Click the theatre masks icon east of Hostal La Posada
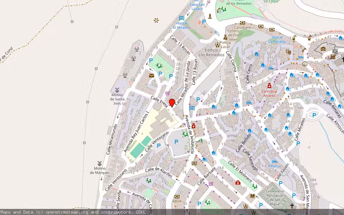344x215 pixels. [288, 52]
